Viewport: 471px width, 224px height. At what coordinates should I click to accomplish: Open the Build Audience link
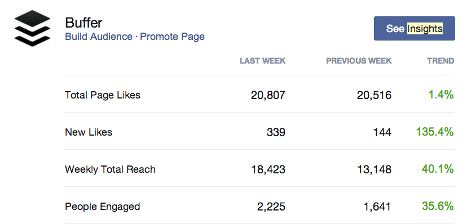(99, 37)
